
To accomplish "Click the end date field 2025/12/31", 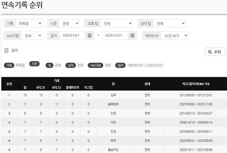I will 115,35.
